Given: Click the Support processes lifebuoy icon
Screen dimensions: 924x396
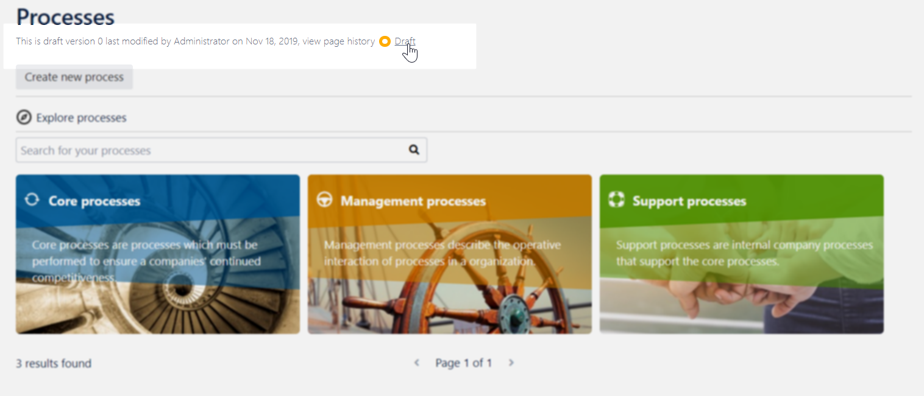Looking at the screenshot, I should [x=616, y=200].
